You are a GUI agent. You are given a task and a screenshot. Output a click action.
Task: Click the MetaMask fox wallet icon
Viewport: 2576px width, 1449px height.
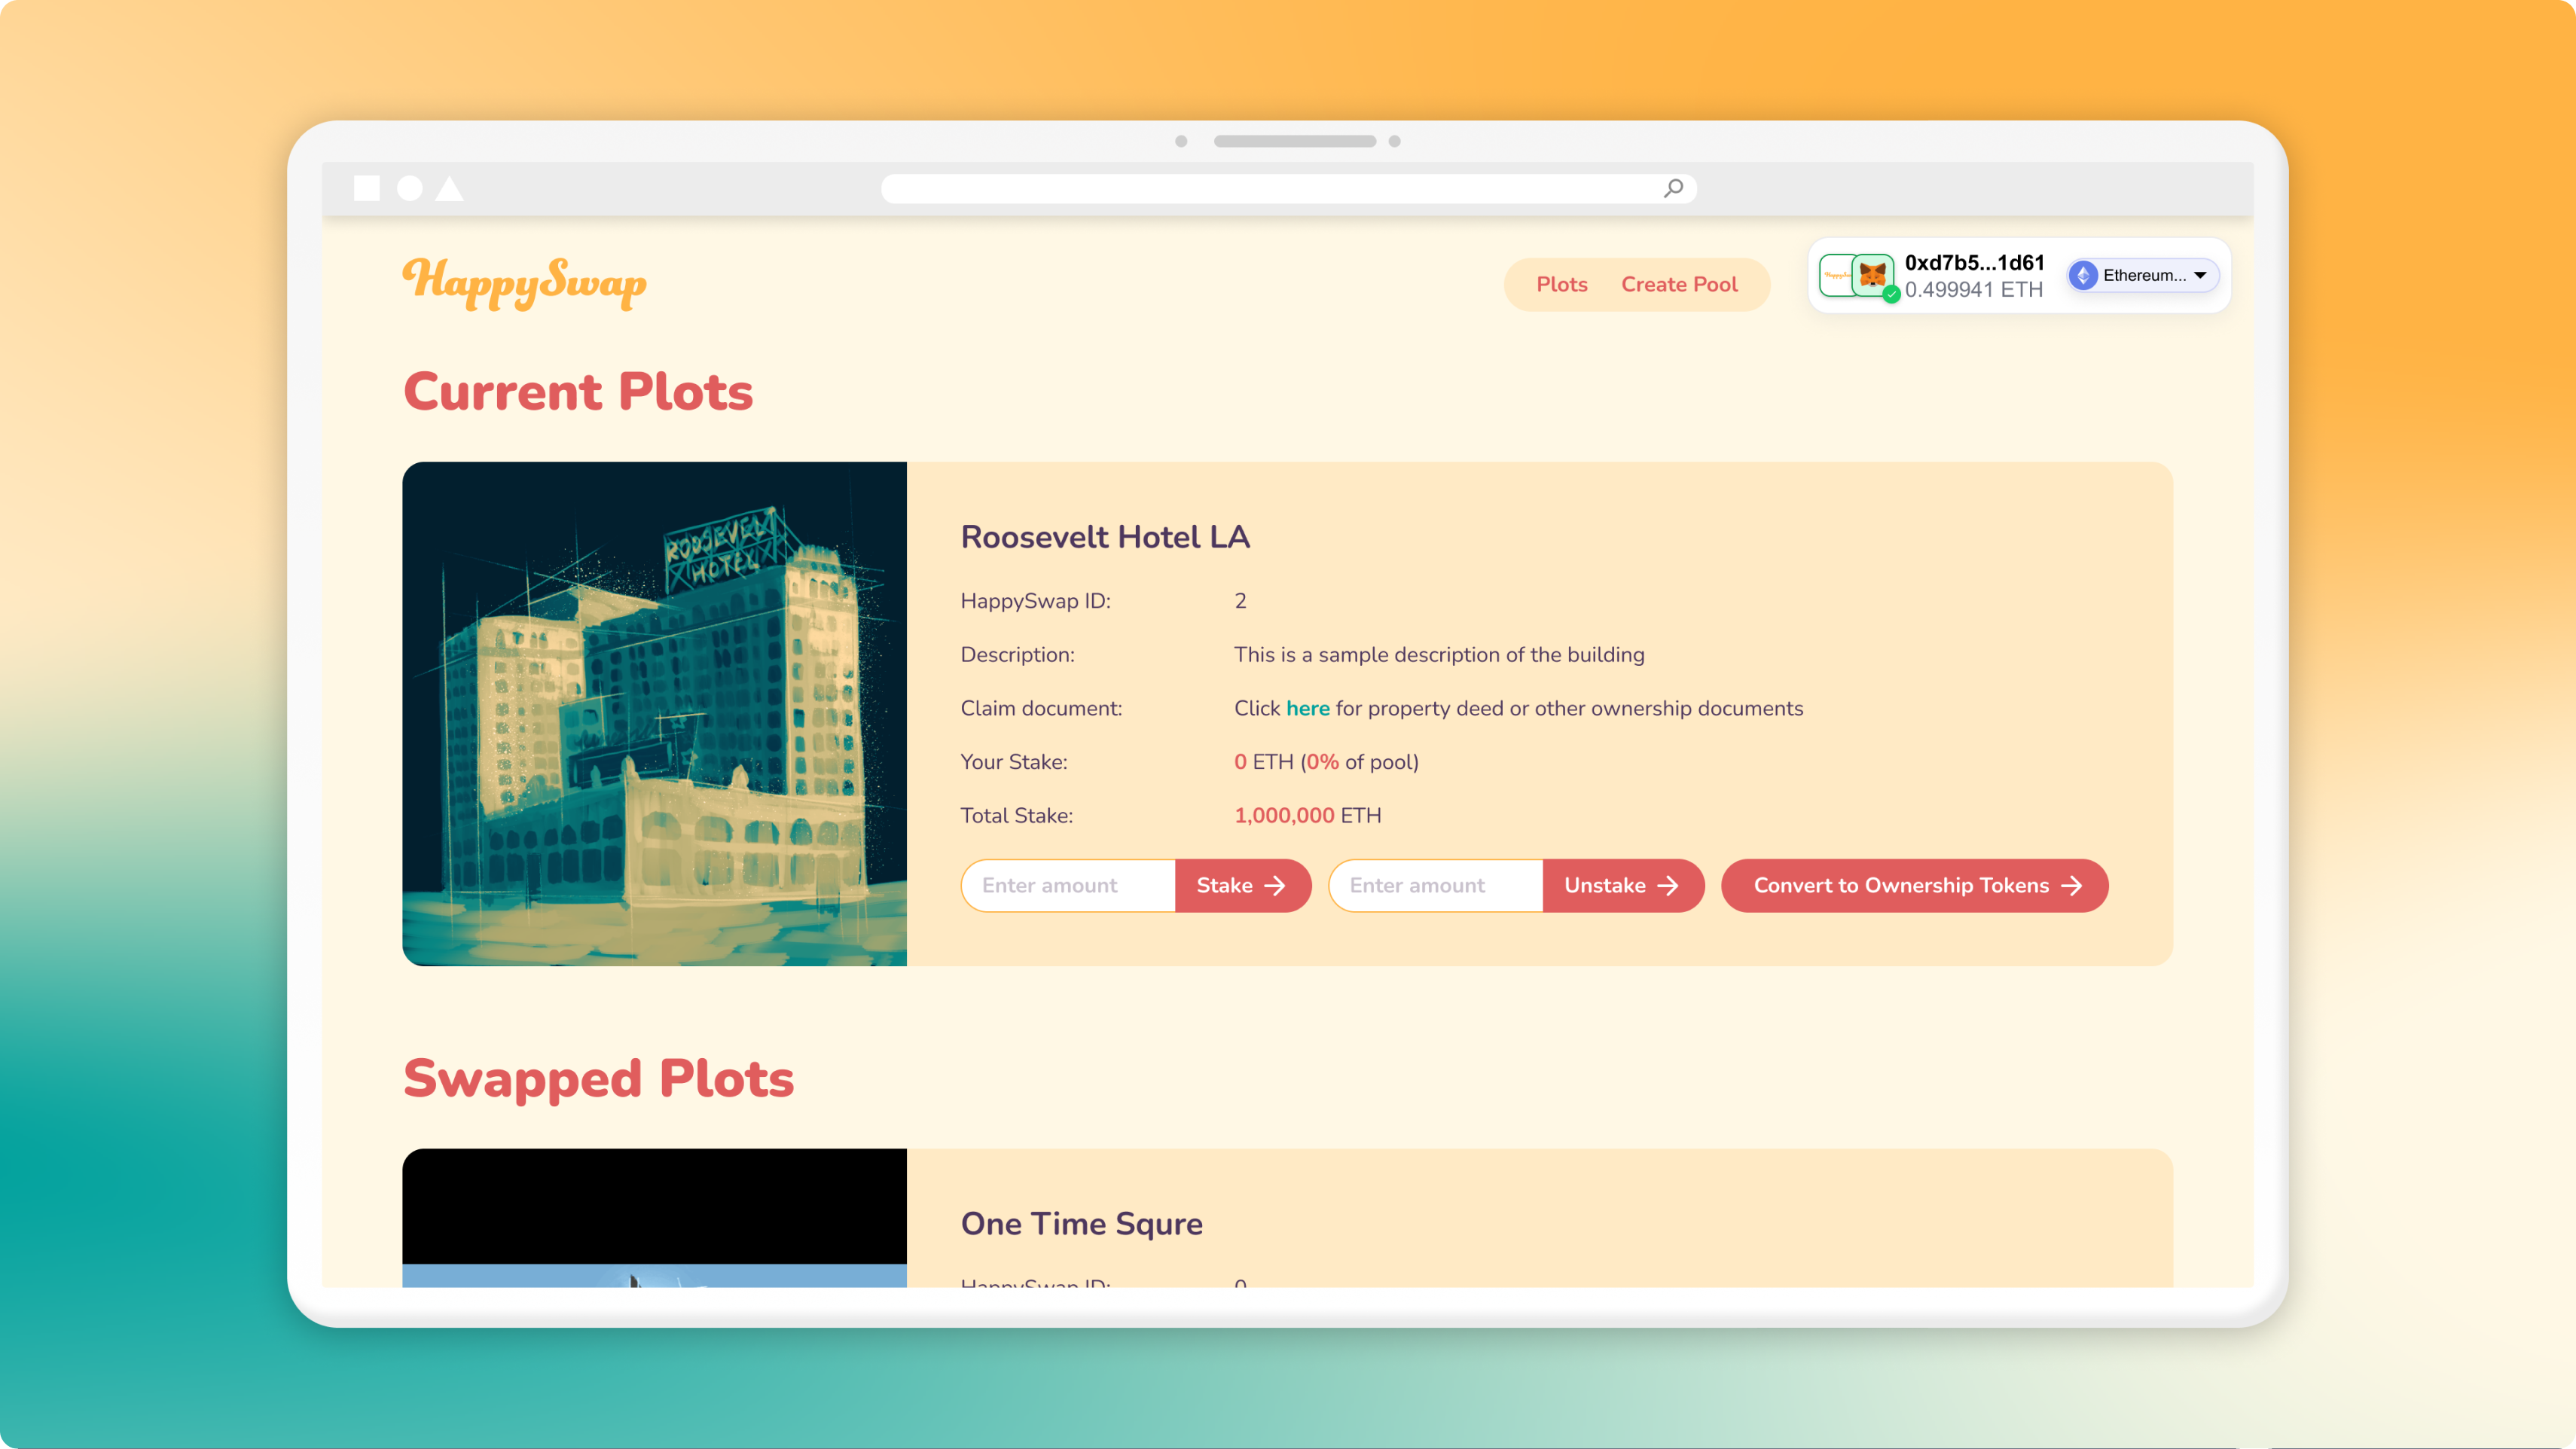1872,275
